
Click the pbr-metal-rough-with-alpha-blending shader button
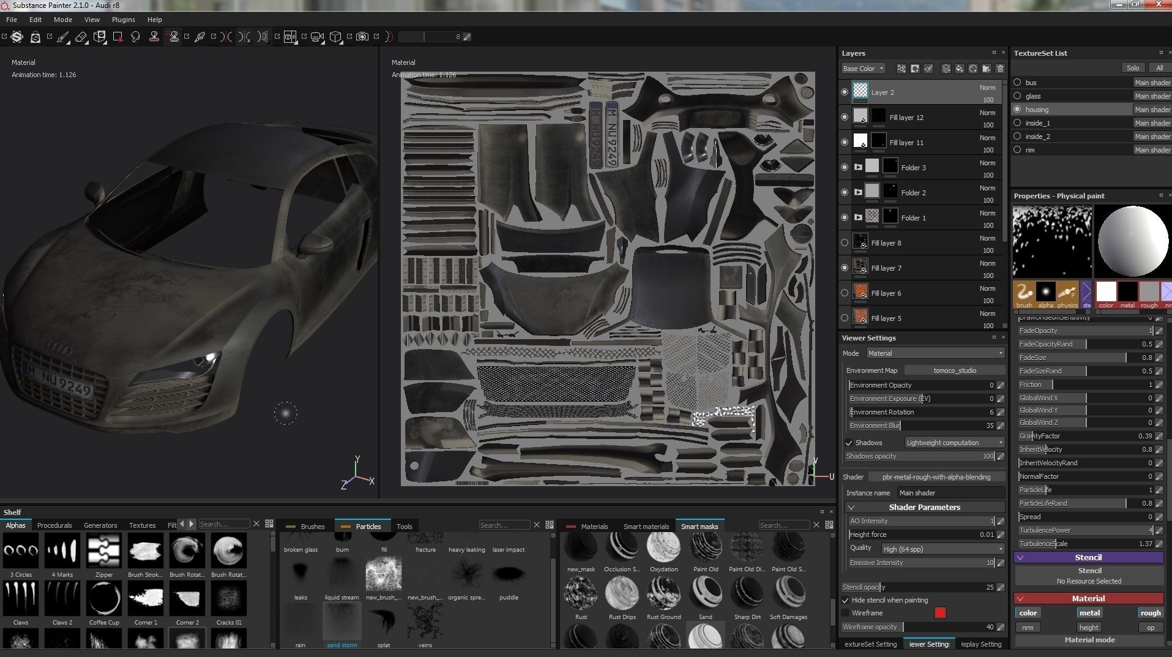(x=936, y=477)
